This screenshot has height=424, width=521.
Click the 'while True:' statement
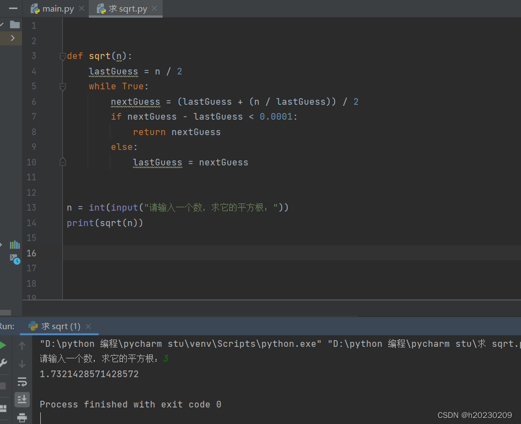(119, 87)
